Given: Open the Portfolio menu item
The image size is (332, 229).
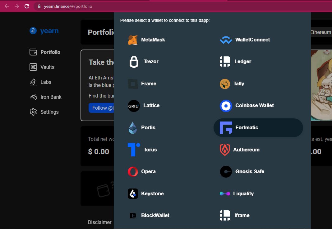Looking at the screenshot, I should click(x=45, y=52).
